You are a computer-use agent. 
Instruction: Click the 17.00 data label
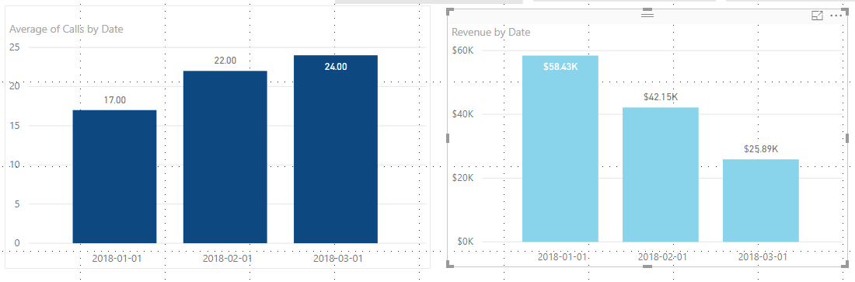[x=114, y=99]
